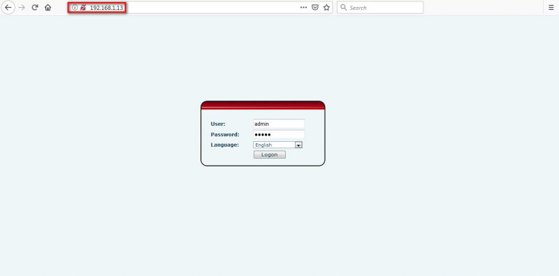The image size is (559, 276).
Task: Focus the browser Search field
Action: (x=380, y=8)
